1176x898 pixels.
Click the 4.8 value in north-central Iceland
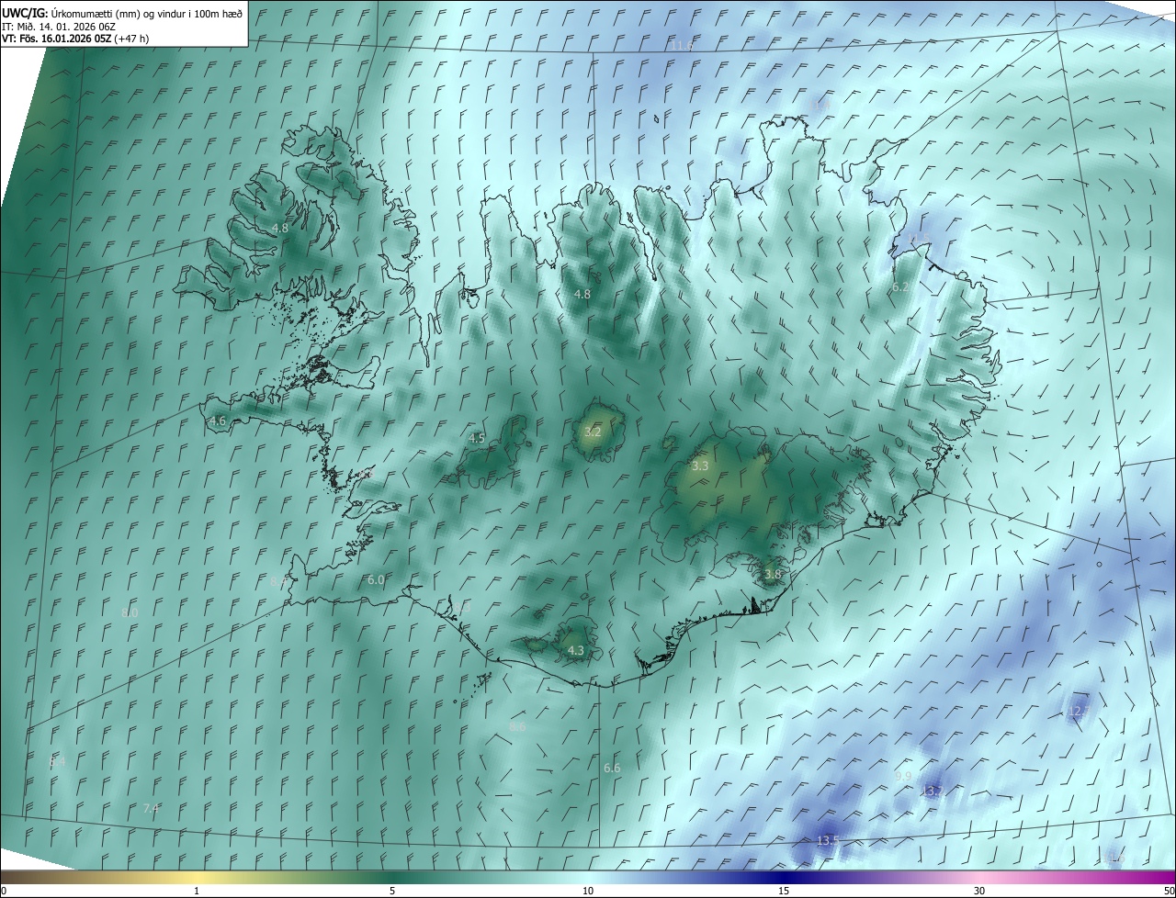tap(582, 295)
